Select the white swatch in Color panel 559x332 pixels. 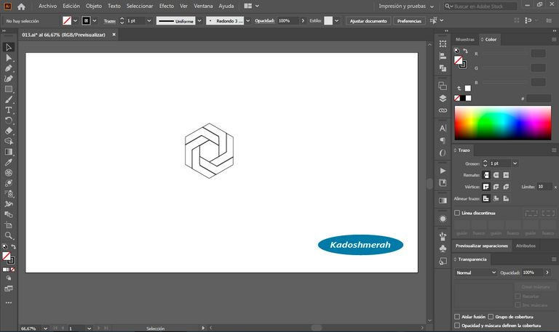(469, 98)
